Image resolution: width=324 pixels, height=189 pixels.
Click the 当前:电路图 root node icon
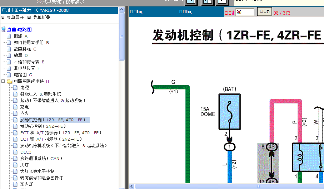4,29
